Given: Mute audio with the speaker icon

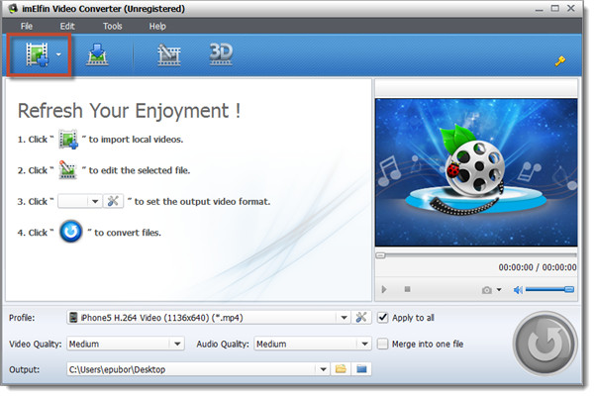Looking at the screenshot, I should (x=518, y=290).
